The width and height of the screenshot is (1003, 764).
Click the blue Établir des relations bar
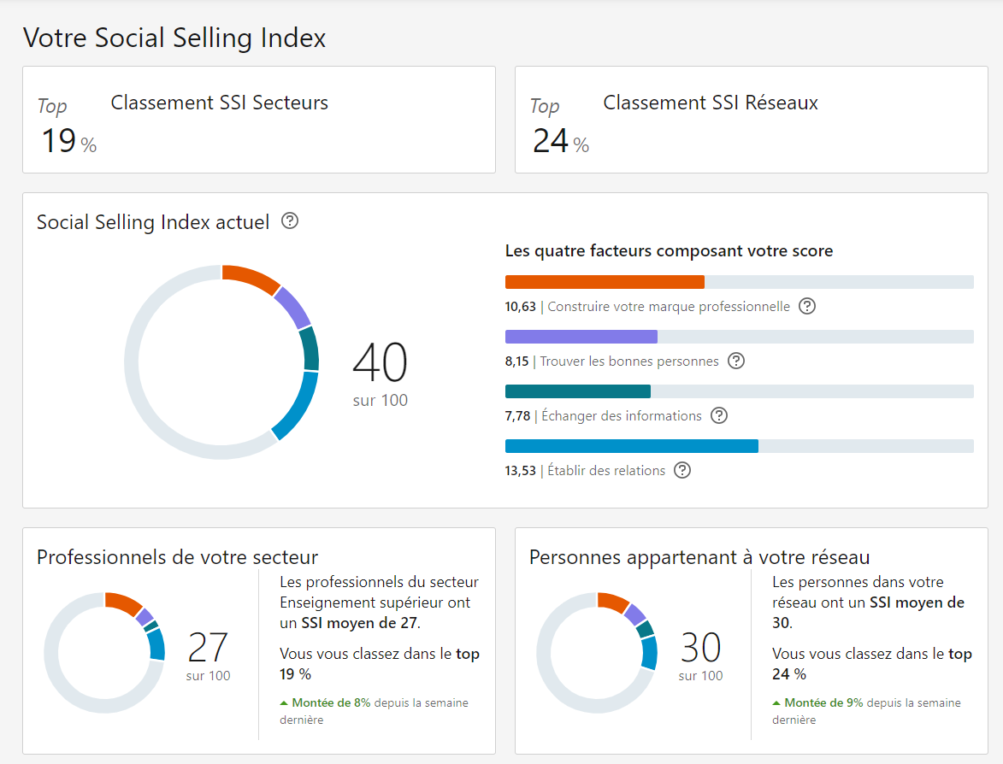pyautogui.click(x=631, y=446)
